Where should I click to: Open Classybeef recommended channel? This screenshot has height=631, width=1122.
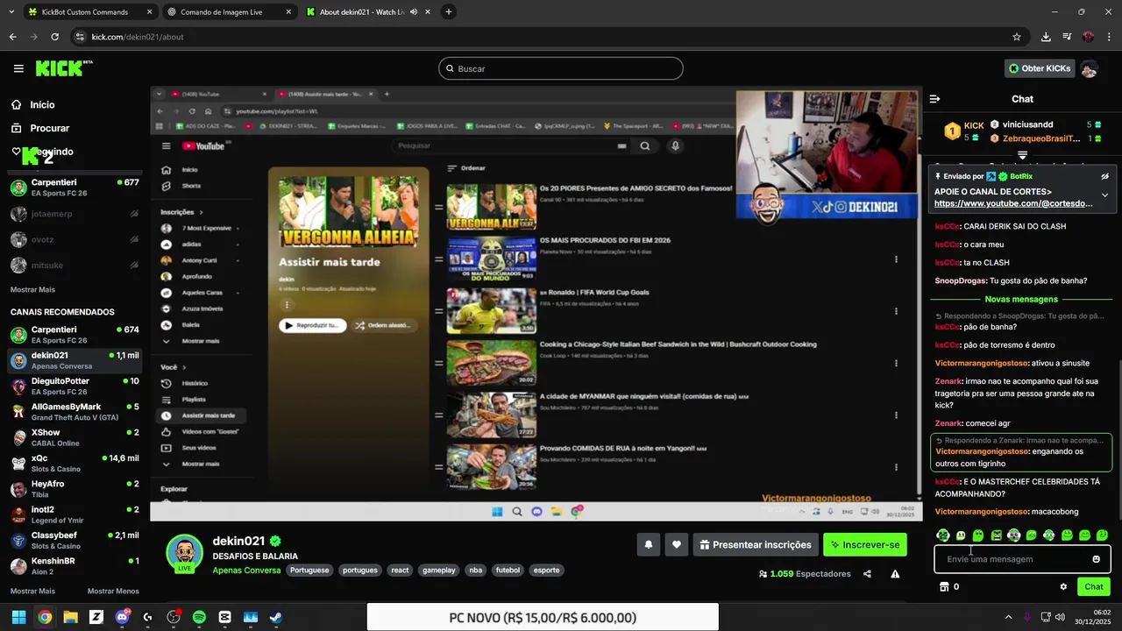coord(75,540)
